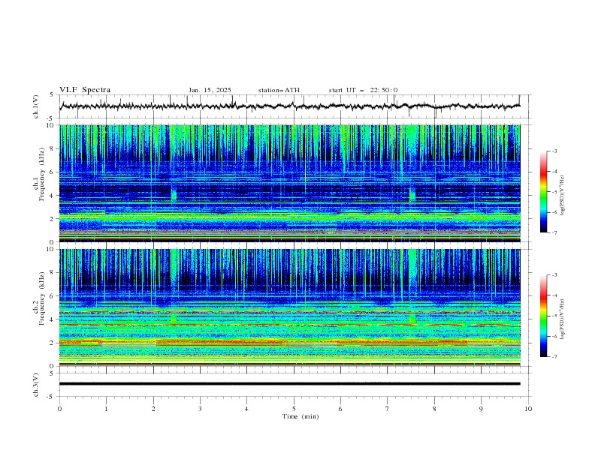Click the "VLF Spectra" title text
This screenshot has height=459, width=595.
(85, 90)
